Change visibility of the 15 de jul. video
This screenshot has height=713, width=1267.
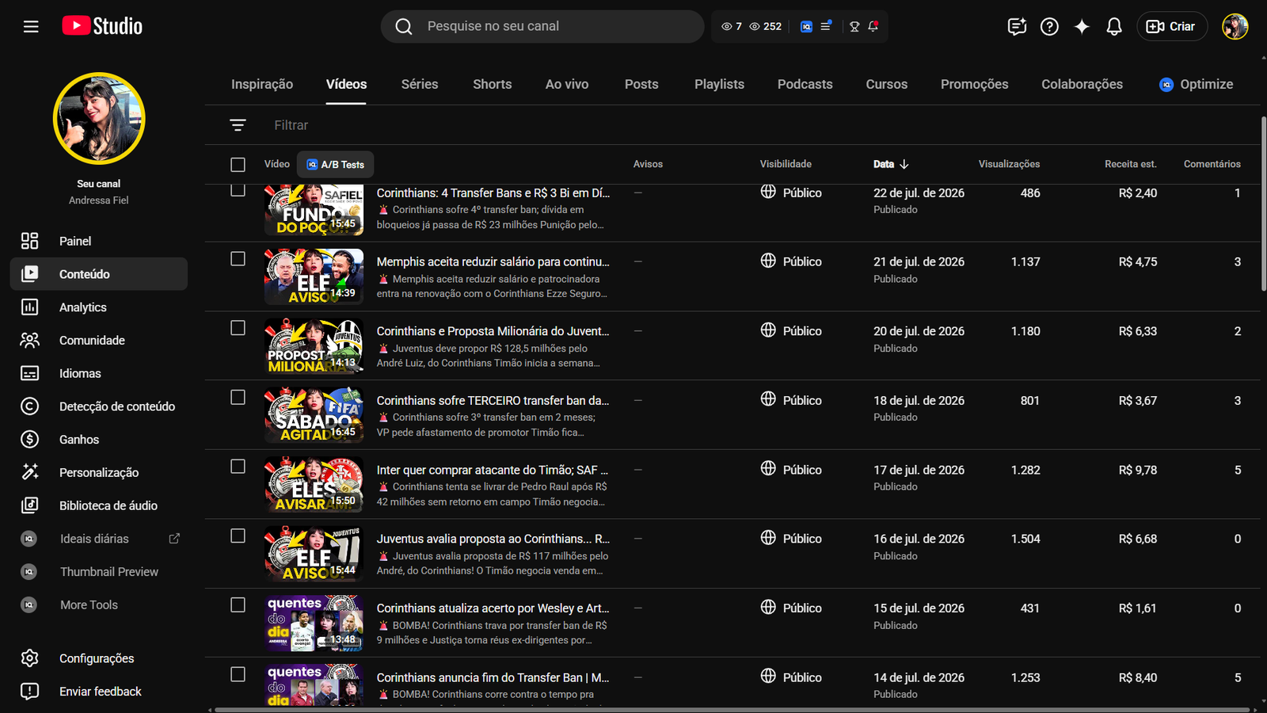(791, 608)
